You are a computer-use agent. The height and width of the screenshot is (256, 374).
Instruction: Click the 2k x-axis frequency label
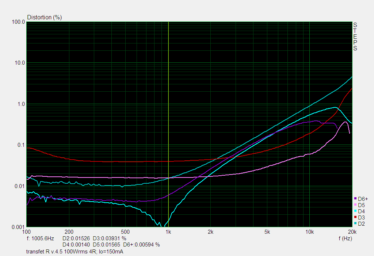(x=211, y=232)
